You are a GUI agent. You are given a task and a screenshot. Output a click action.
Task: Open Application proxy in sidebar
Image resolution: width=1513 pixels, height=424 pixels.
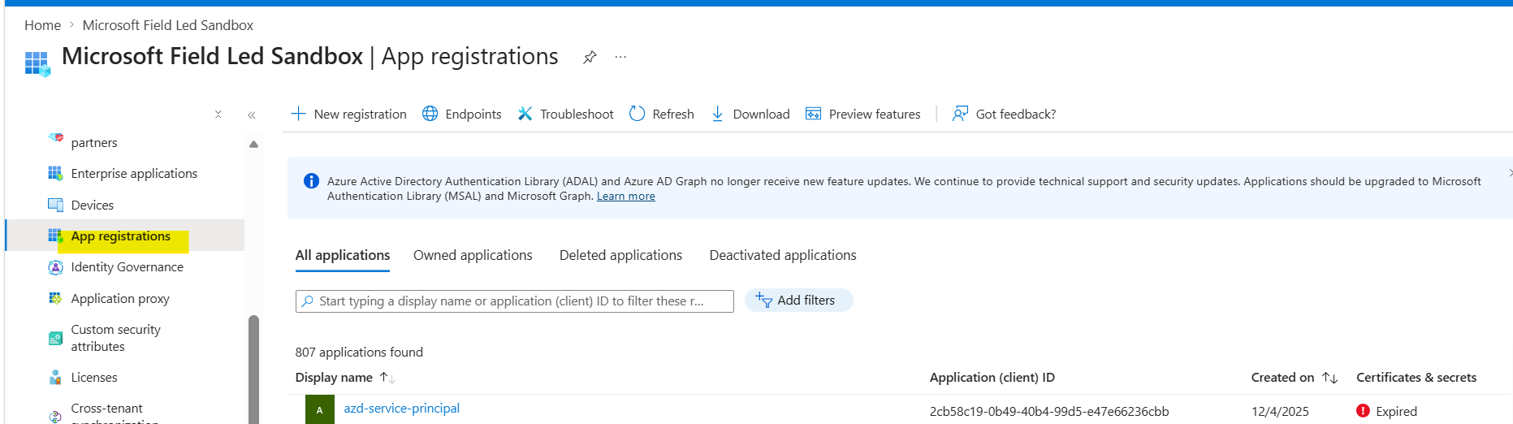click(120, 299)
